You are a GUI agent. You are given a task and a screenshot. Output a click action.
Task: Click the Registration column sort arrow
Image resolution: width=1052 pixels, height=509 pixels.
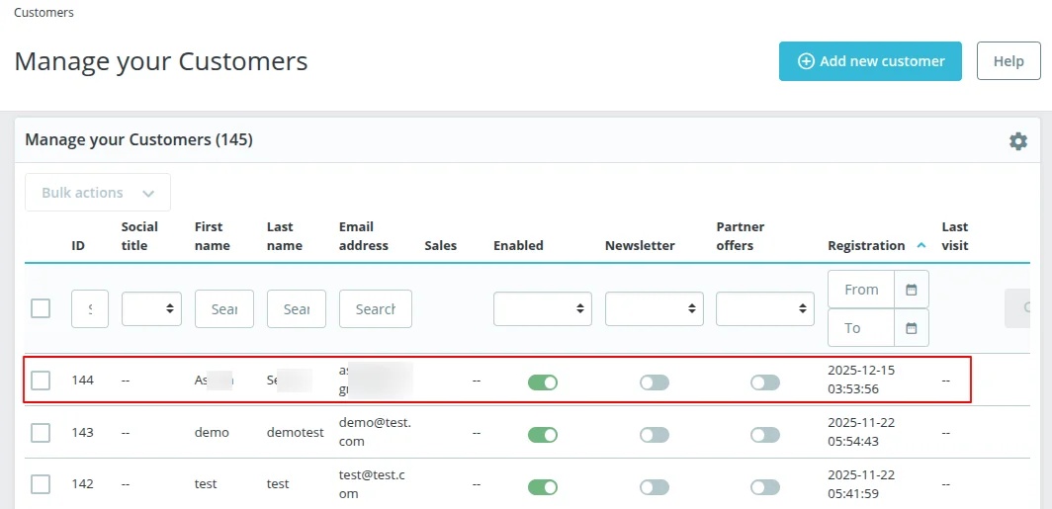(921, 245)
